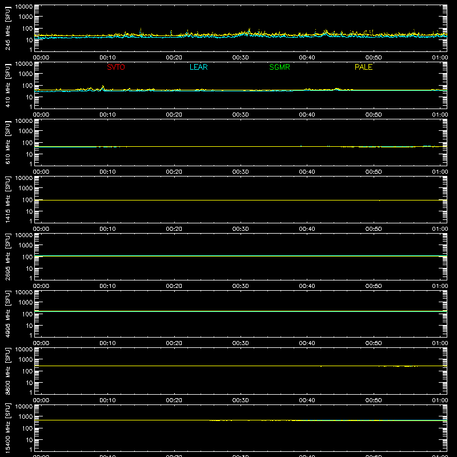Select the 410 MHz [SFU] axis label
Image resolution: width=457 pixels, height=457 pixels.
point(7,85)
